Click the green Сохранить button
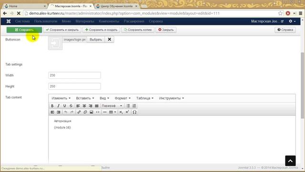The image size is (305, 172). 24,30
